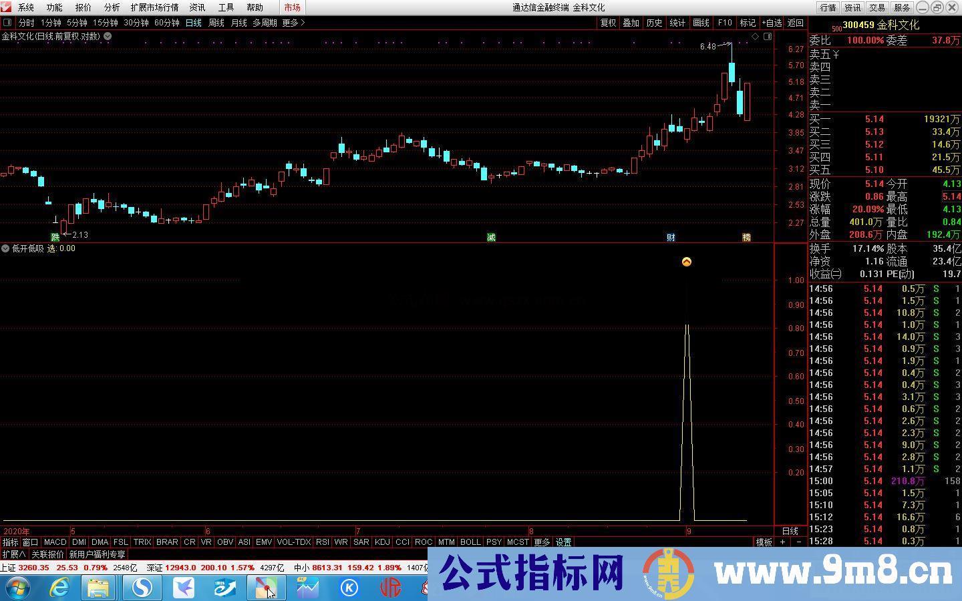Image resolution: width=962 pixels, height=601 pixels.
Task: Open the 扩展市场行情 menu
Action: click(x=154, y=7)
